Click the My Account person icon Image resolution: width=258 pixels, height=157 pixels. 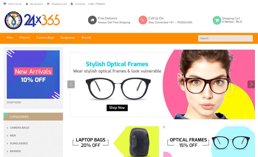click(27, 4)
